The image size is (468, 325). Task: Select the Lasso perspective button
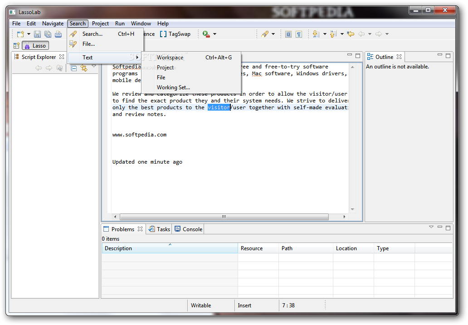tap(35, 46)
